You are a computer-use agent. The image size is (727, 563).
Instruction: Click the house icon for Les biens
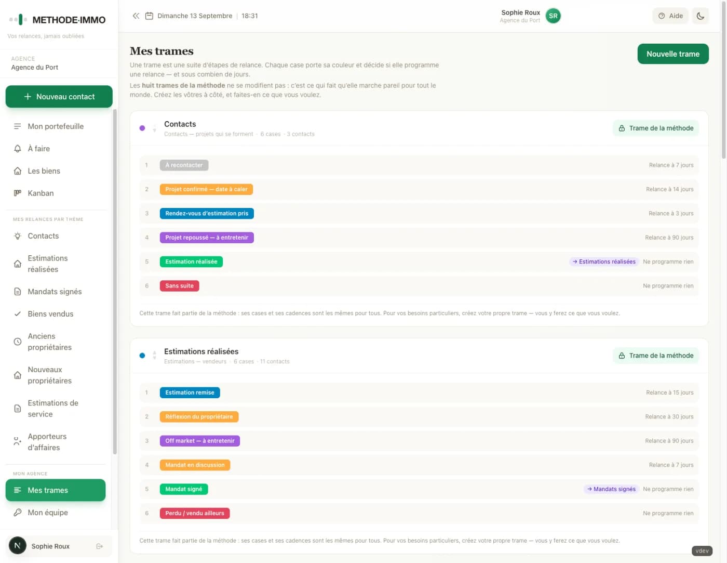[x=18, y=171]
